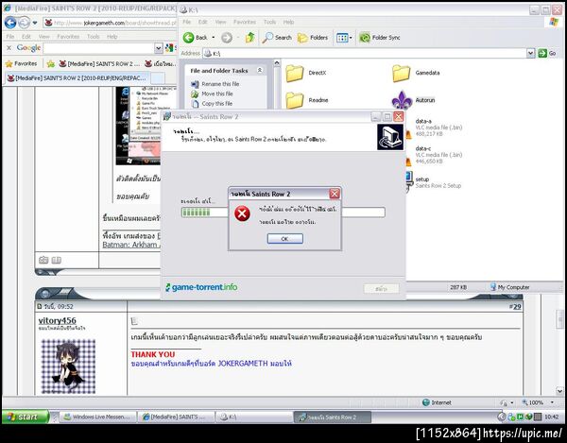This screenshot has width=567, height=443.
Task: Click the Windows Start button
Action: [x=25, y=417]
